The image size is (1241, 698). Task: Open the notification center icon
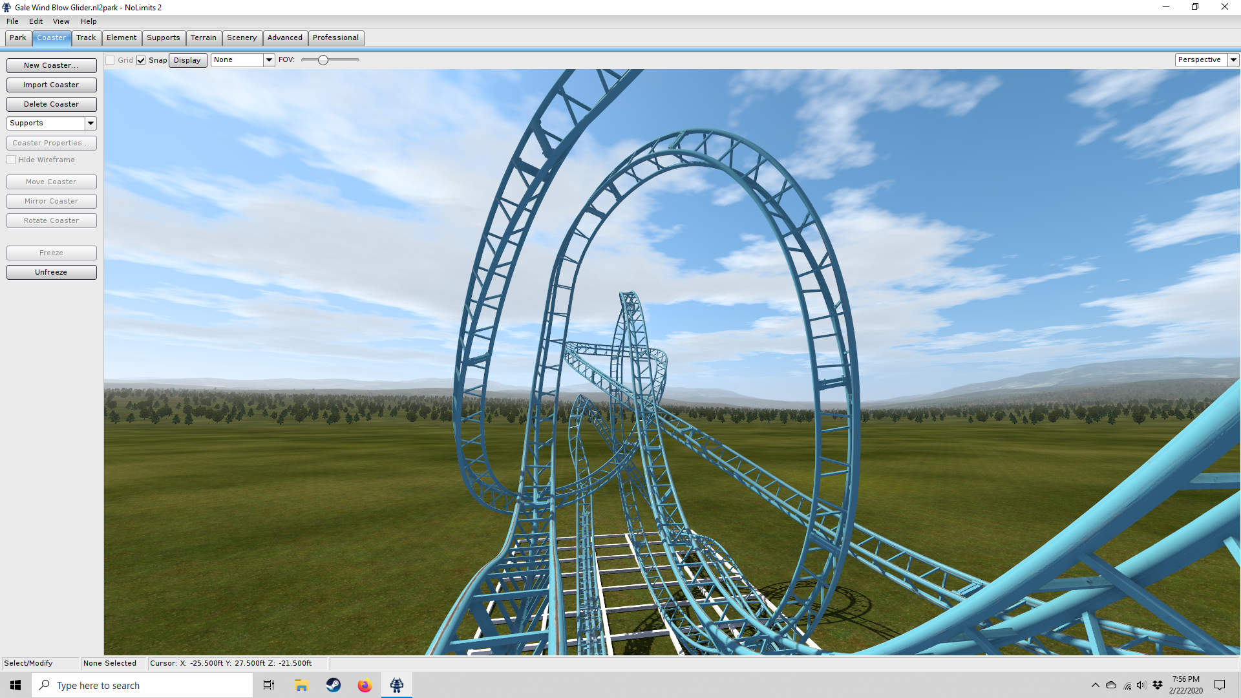[1220, 685]
